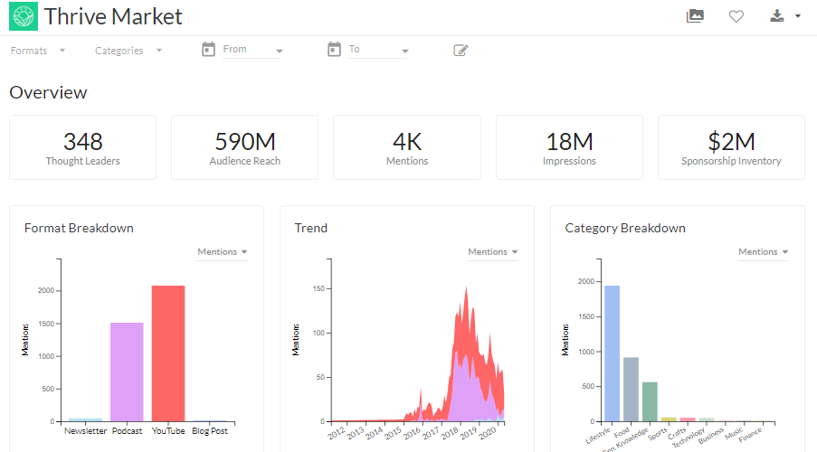
Task: Click the Format Breakdown heading
Action: click(x=79, y=228)
